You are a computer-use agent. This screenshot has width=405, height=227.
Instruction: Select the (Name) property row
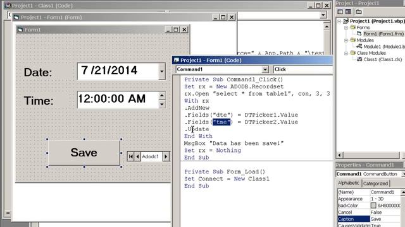pos(370,192)
